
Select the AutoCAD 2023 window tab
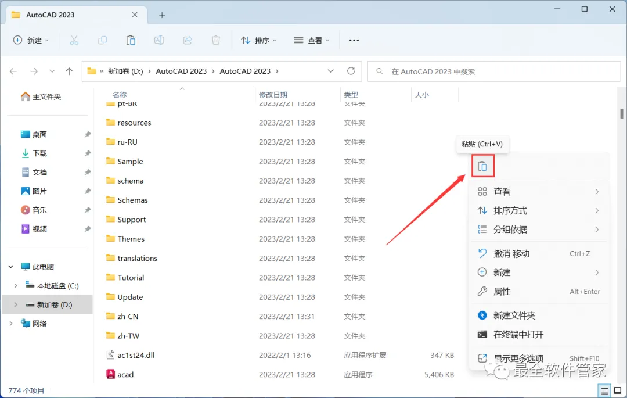pyautogui.click(x=76, y=15)
